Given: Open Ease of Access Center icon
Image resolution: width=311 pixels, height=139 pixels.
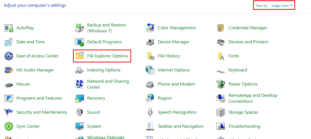Looking at the screenshot, I should (9, 56).
